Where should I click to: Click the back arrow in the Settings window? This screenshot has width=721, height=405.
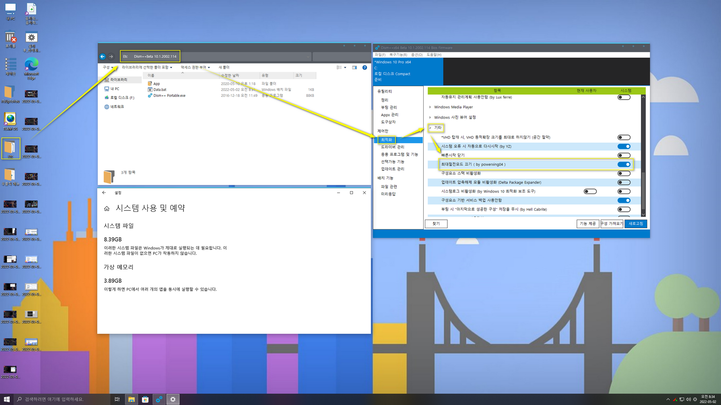click(x=104, y=193)
